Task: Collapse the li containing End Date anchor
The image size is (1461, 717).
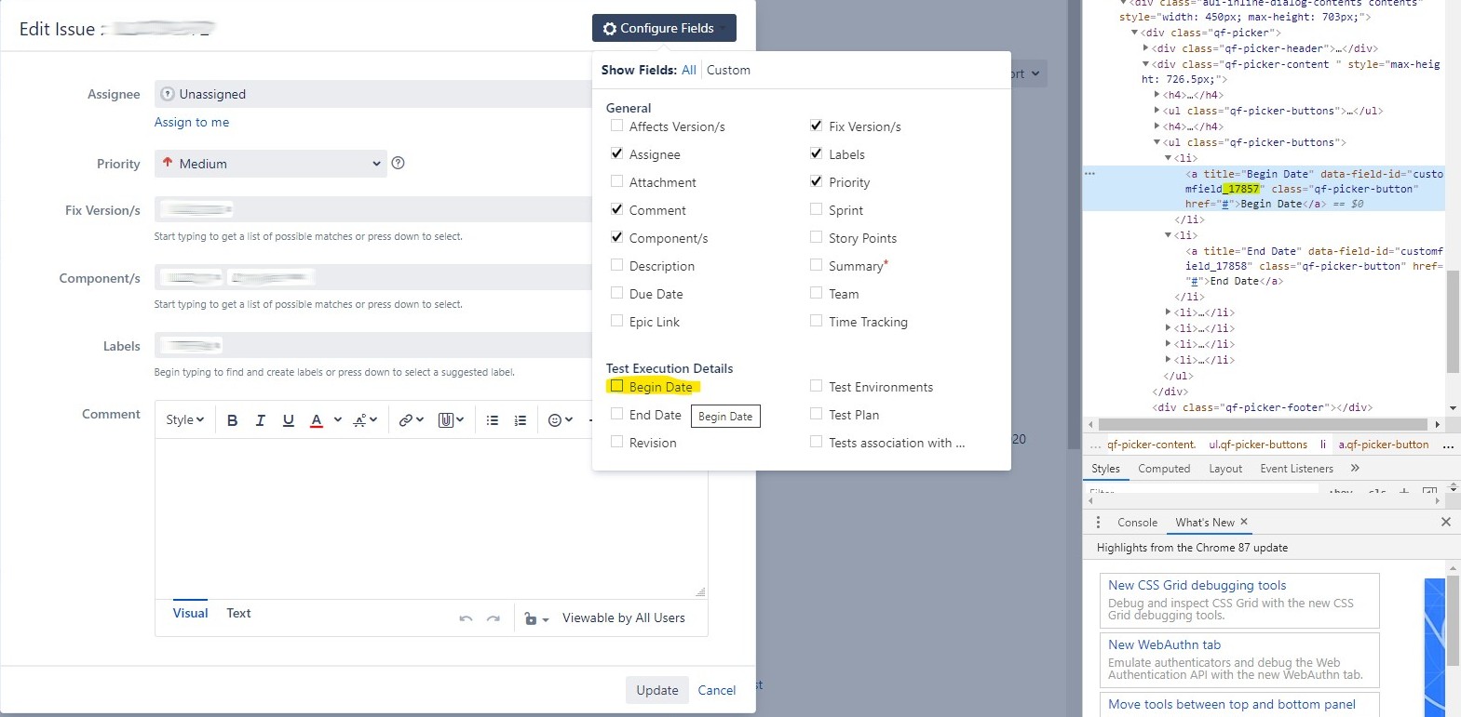Action: pyautogui.click(x=1168, y=235)
